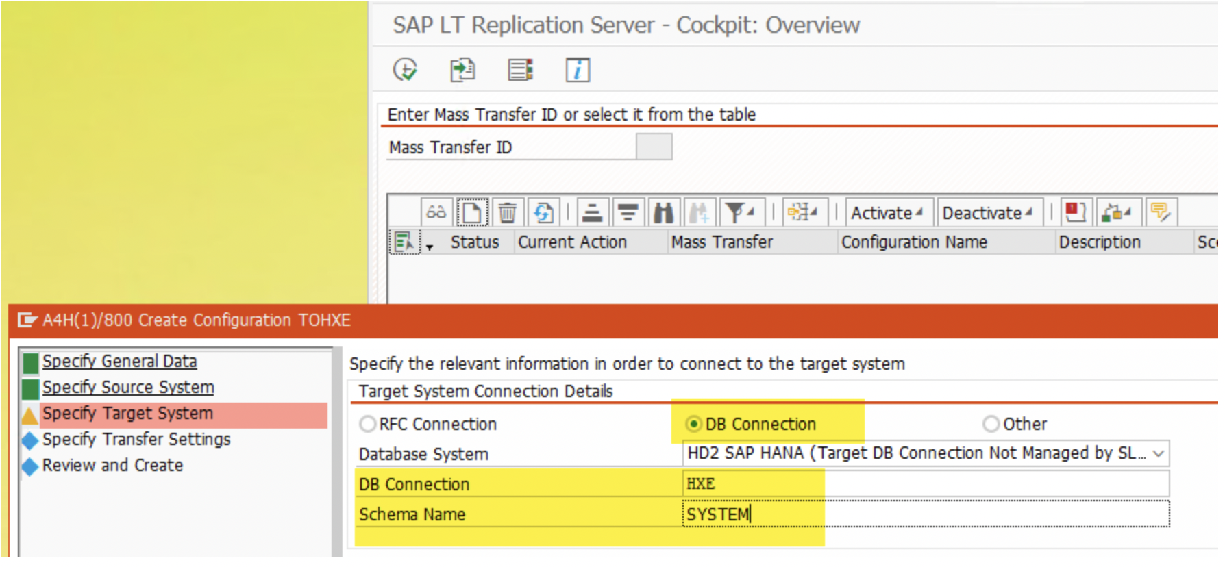Click the Create Configuration dialog title icon

pyautogui.click(x=27, y=320)
